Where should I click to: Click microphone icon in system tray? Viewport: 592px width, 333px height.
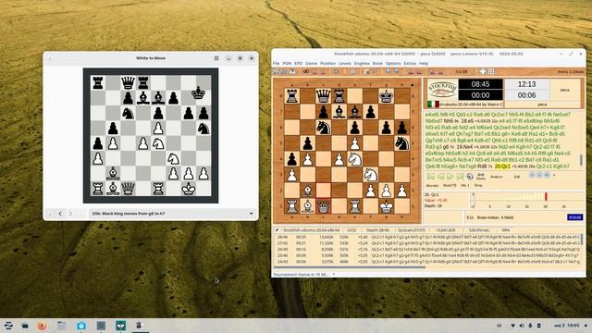[530, 326]
